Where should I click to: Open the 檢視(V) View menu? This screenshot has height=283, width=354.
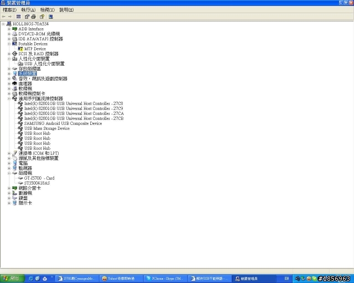pos(48,10)
